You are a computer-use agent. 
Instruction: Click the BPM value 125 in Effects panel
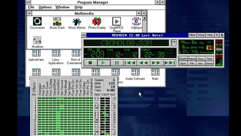pyautogui.click(x=112, y=83)
